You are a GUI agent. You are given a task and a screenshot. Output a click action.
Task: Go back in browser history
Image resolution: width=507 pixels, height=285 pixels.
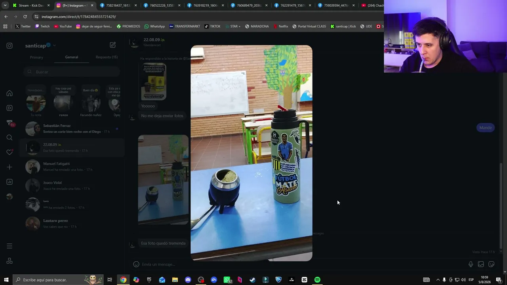coord(6,17)
